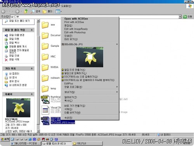The width and height of the screenshot is (194, 146).
Task: Click the 파일 이름 변경 rename link
Action: [14, 35]
